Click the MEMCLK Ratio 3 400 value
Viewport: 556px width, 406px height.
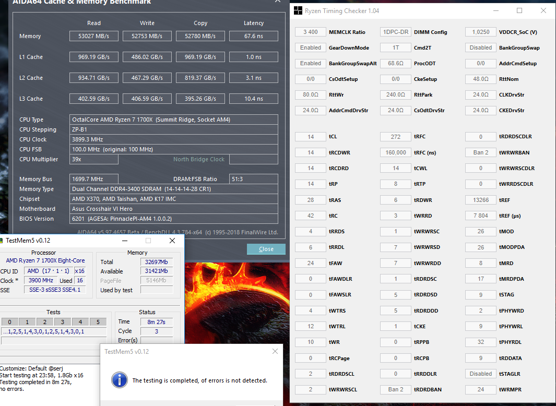(x=311, y=32)
